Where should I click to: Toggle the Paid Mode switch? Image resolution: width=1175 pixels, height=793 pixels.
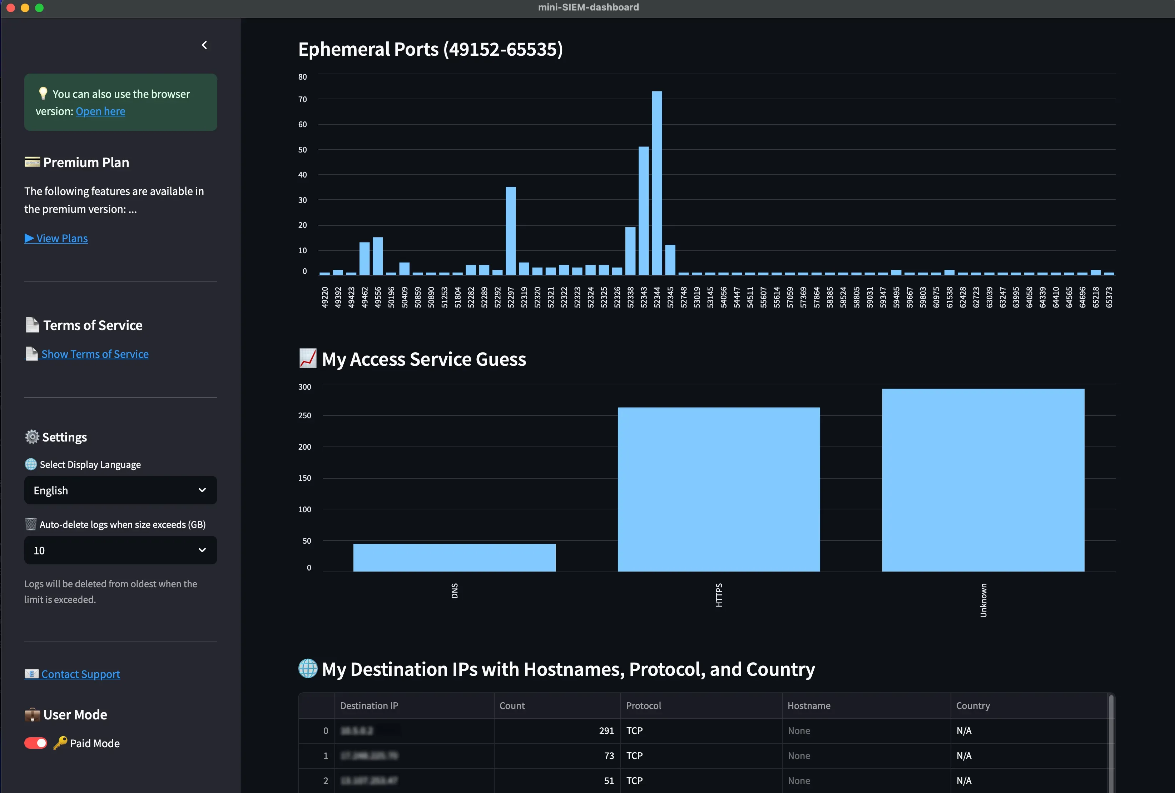(35, 743)
